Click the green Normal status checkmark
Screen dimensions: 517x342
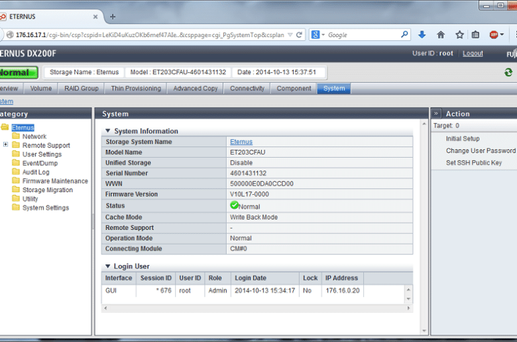[234, 205]
